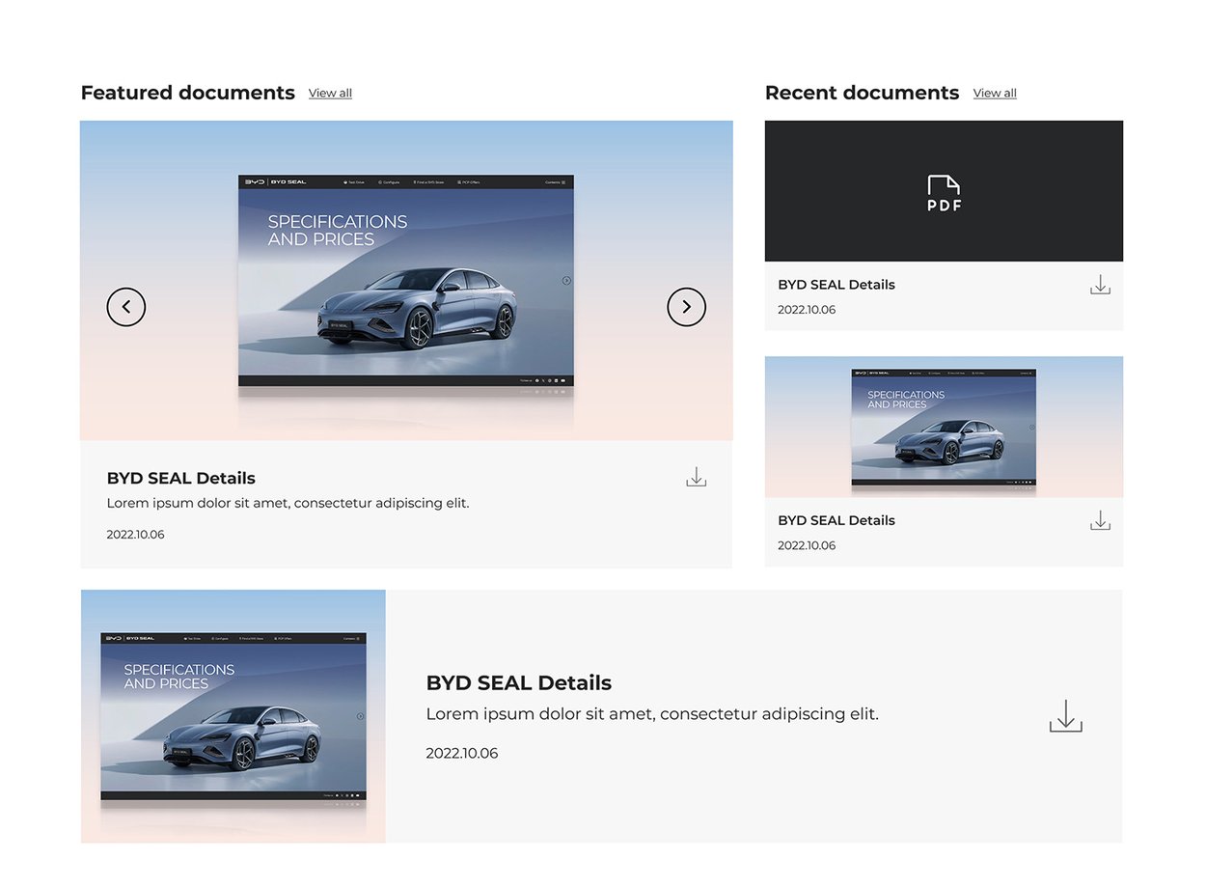Open View all next to Featured documents
The width and height of the screenshot is (1206, 887).
tap(330, 93)
